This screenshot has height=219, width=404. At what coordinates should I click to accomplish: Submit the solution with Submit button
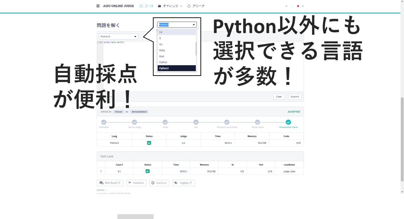[295, 97]
